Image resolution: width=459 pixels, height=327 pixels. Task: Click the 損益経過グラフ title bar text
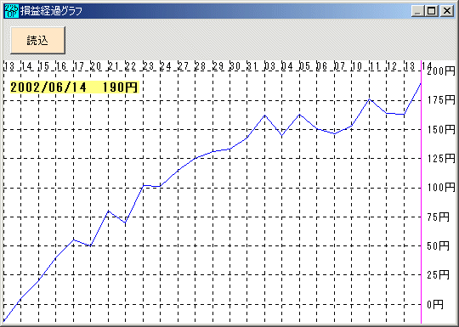pos(51,11)
